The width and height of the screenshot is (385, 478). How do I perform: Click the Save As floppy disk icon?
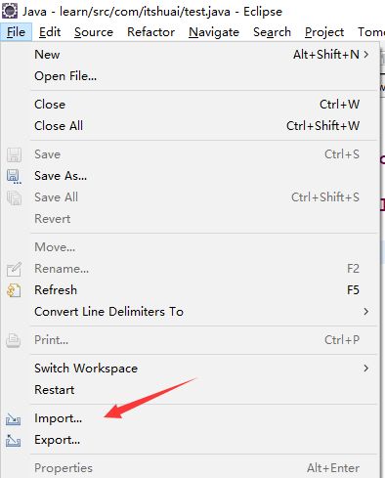click(14, 176)
